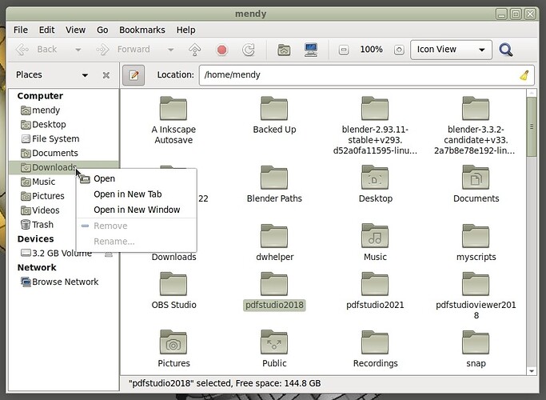Open the View menu
This screenshot has width=546, height=400.
[76, 30]
